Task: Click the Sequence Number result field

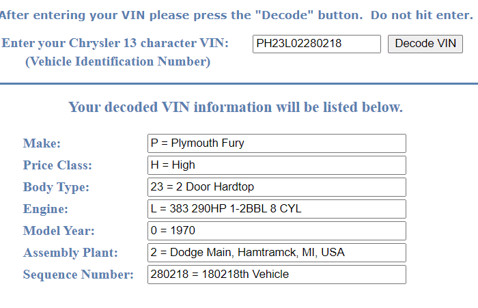Action: click(x=277, y=275)
